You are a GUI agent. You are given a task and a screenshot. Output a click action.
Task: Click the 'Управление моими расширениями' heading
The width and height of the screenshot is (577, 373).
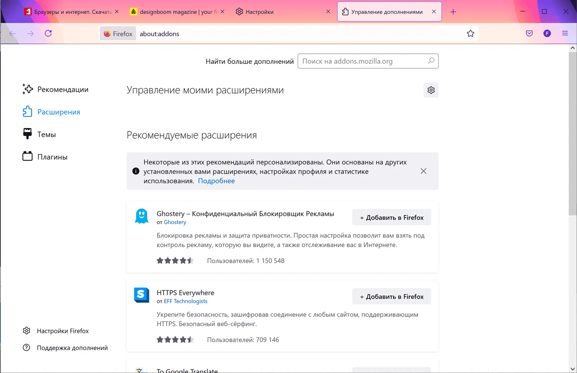click(x=205, y=90)
